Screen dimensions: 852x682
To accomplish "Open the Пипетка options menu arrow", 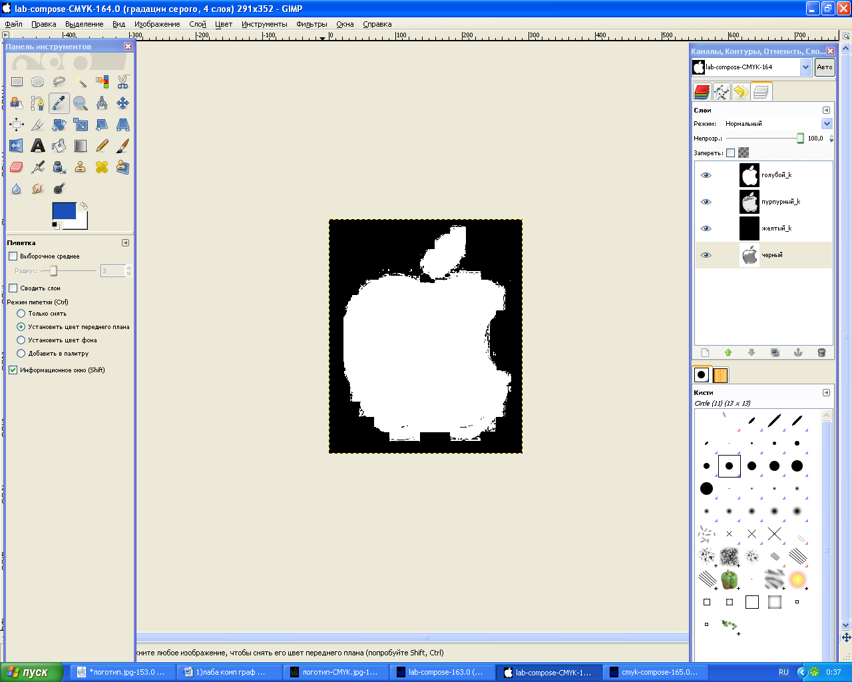I will [125, 242].
